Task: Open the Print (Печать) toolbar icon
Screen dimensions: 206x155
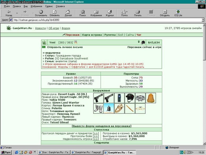Action: point(138,13)
